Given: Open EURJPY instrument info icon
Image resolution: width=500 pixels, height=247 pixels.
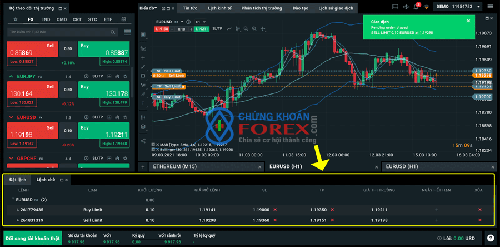Looking at the screenshot, I should pyautogui.click(x=86, y=77).
